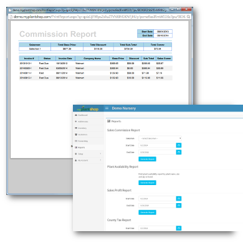Click the myplantshop logo
This screenshot has width=243, height=243.
tap(88, 108)
